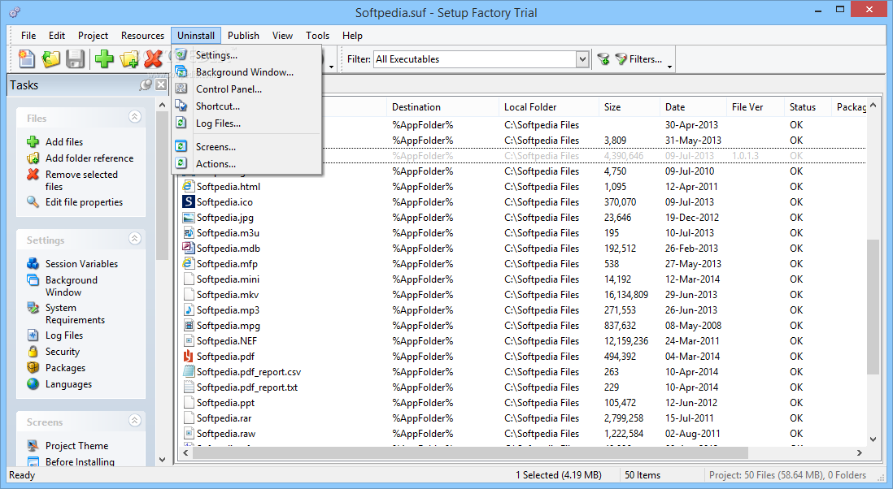Image resolution: width=893 pixels, height=489 pixels.
Task: Click the Add Folder Reference toolbar icon
Action: tap(129, 58)
